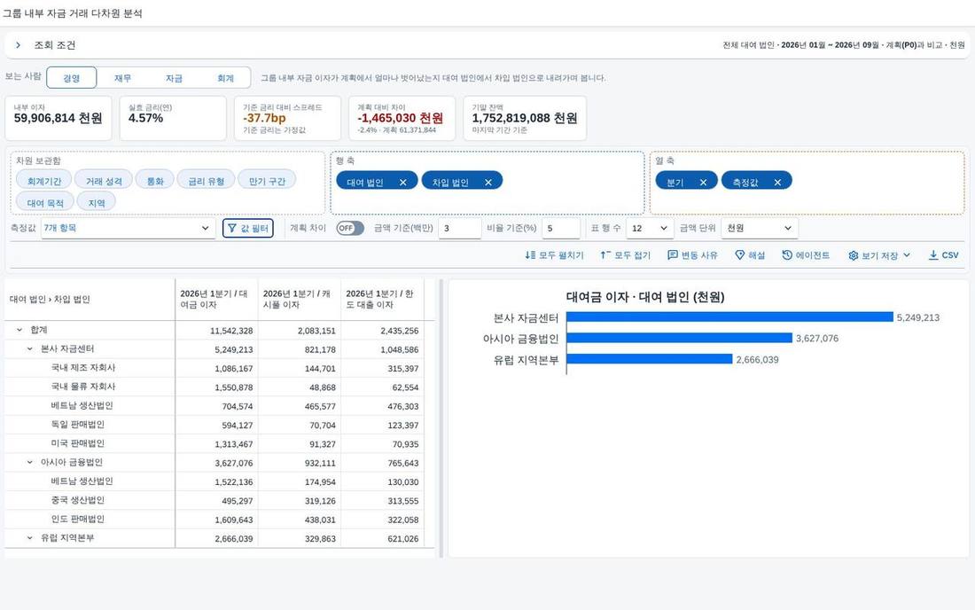975x610 pixels.
Task: Pick the 대여 목적 dimension chip
Action: point(45,203)
